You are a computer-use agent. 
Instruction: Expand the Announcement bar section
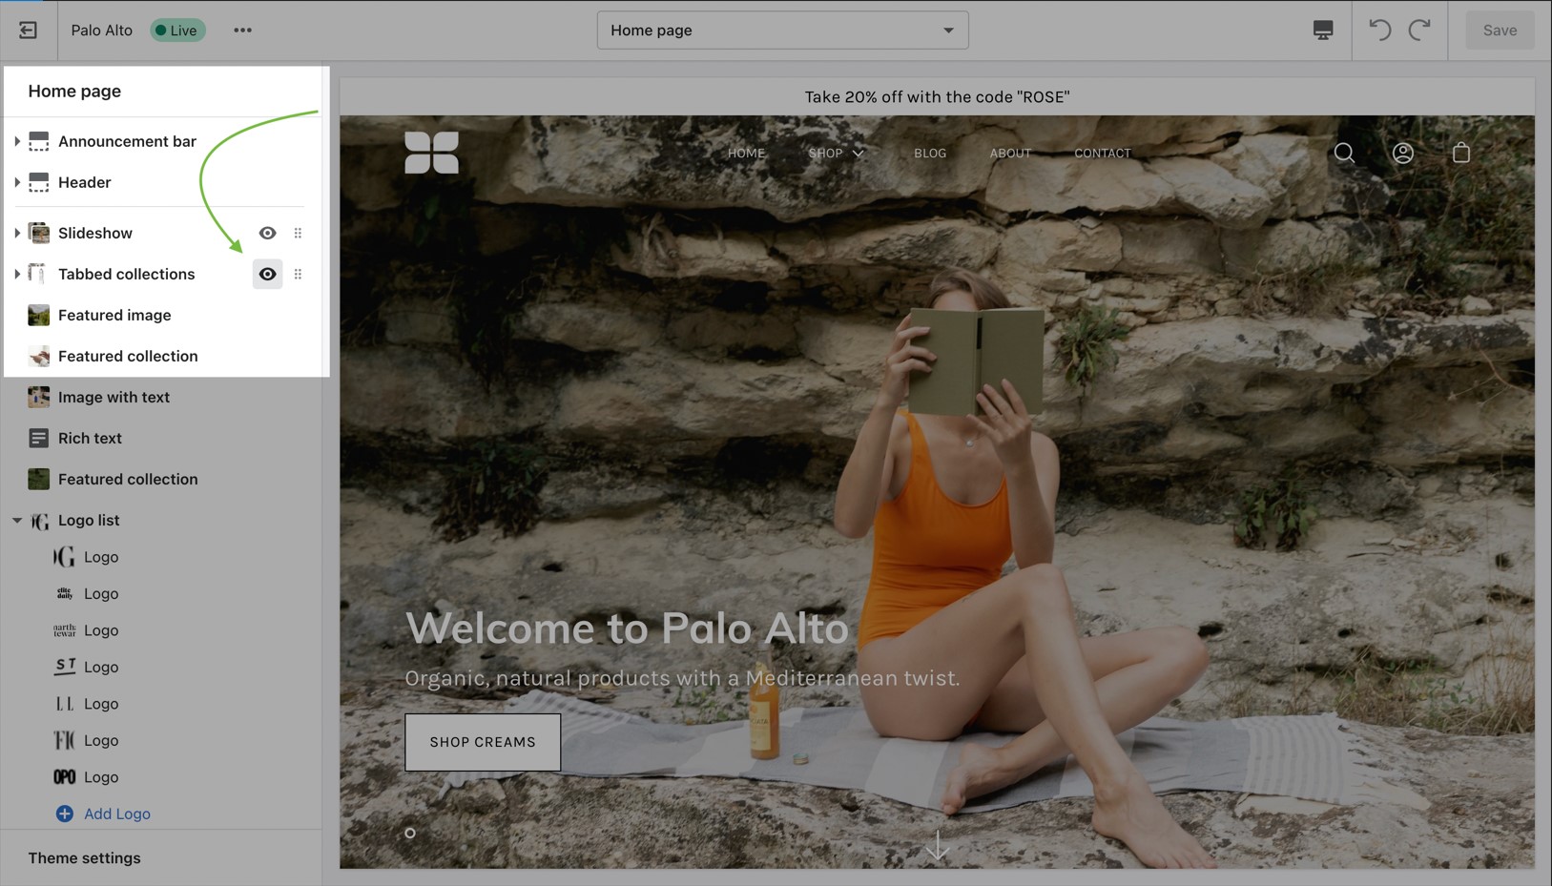[x=17, y=142]
